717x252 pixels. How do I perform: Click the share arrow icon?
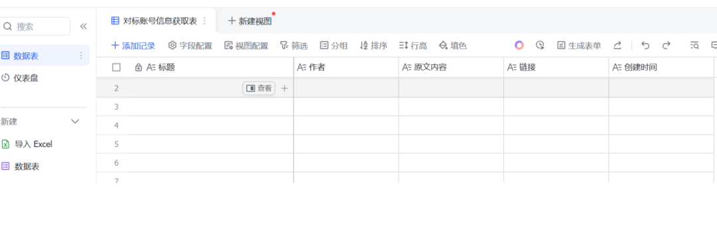coord(617,45)
